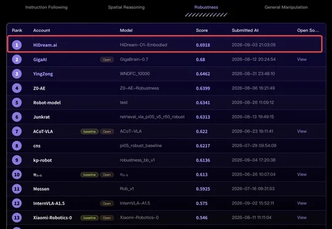Open the Spatial Reasoning tab
332x229 pixels.
coord(126,7)
